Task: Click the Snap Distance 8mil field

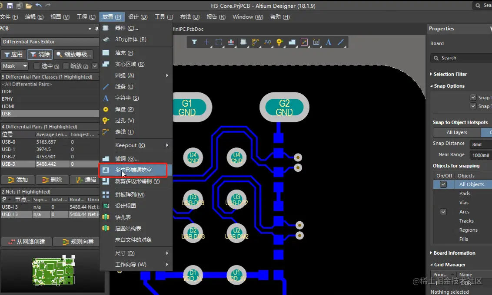Action: 480,144
